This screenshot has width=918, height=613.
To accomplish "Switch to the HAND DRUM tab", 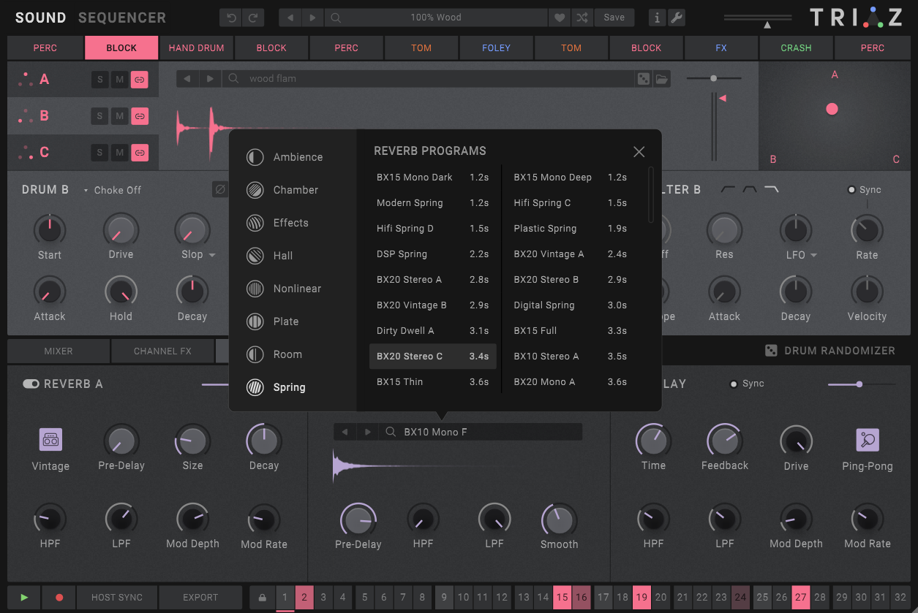I will [196, 48].
